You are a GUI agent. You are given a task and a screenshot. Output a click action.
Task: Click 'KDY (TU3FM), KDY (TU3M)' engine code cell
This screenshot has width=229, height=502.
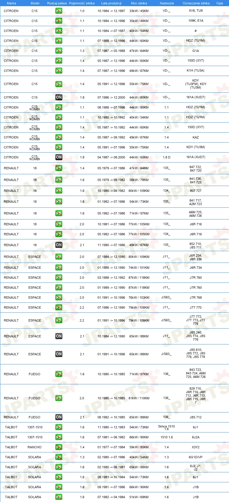[x=196, y=84]
